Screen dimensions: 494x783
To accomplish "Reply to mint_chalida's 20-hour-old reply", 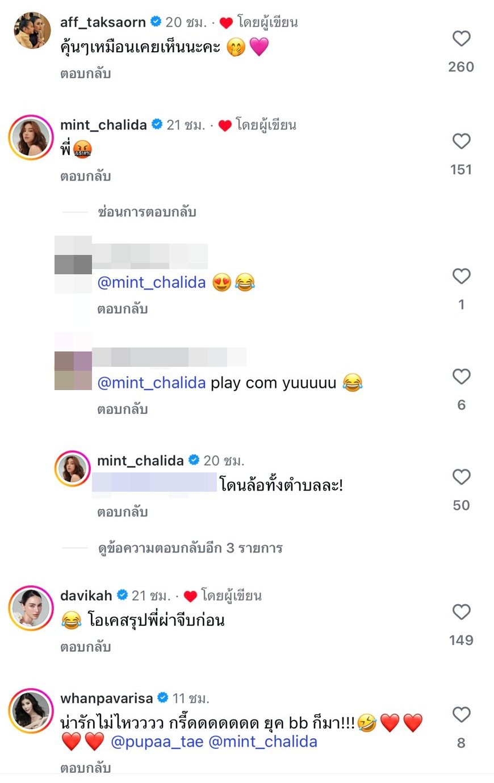I will click(x=122, y=512).
